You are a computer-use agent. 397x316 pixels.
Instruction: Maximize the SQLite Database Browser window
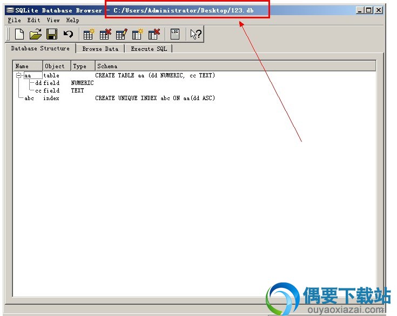(x=368, y=10)
